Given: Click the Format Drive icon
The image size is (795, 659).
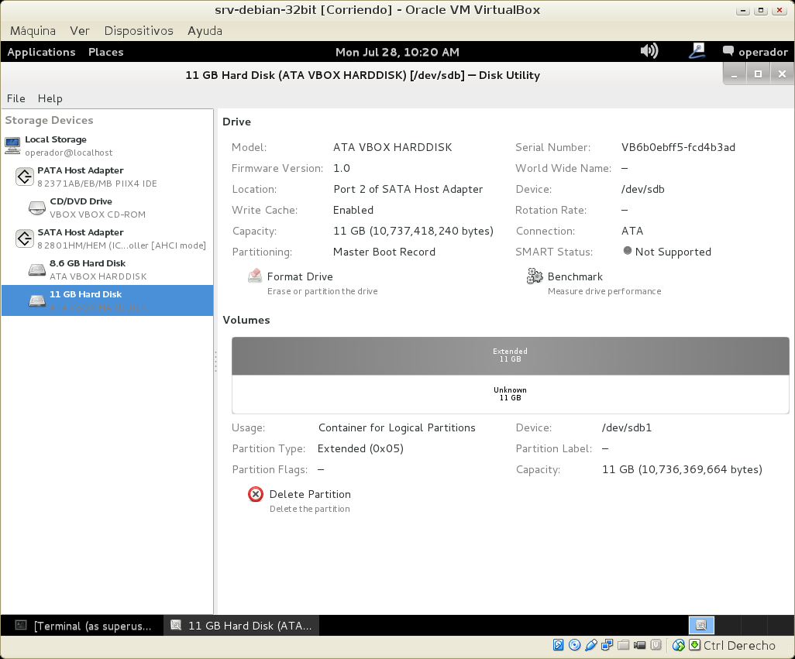Looking at the screenshot, I should click(x=255, y=276).
